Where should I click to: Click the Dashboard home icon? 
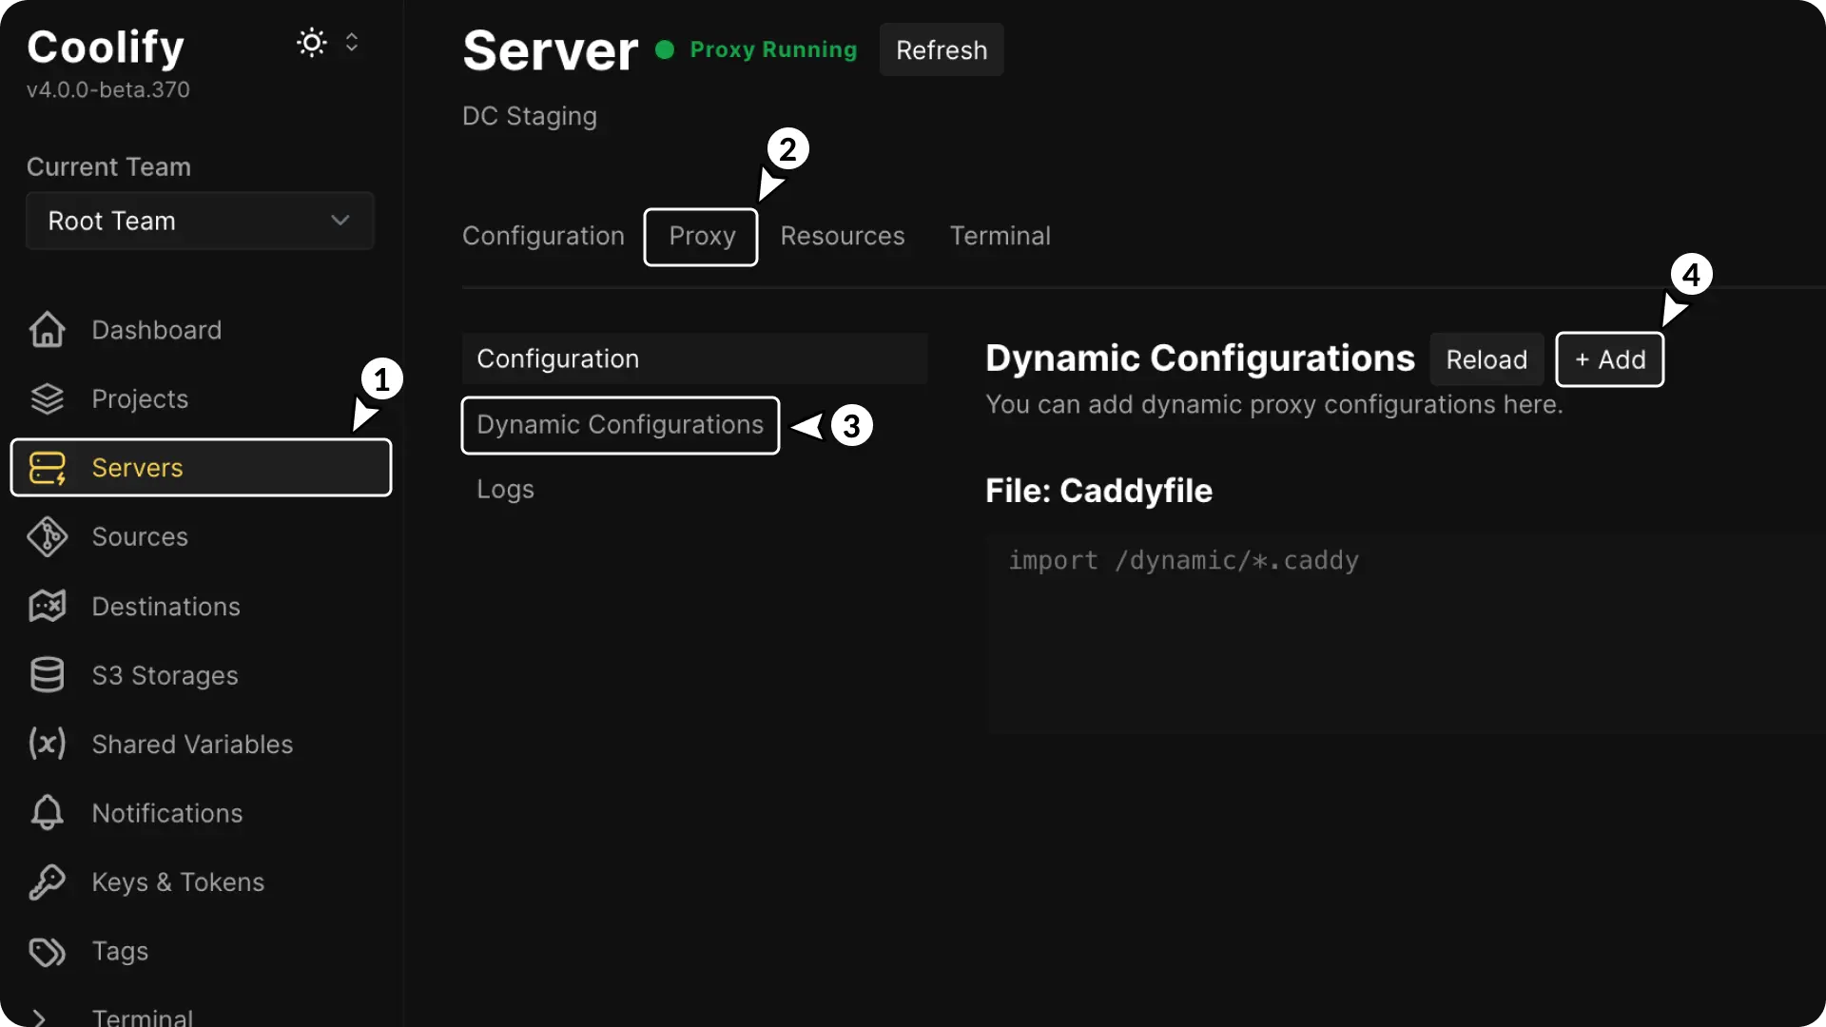pyautogui.click(x=47, y=330)
